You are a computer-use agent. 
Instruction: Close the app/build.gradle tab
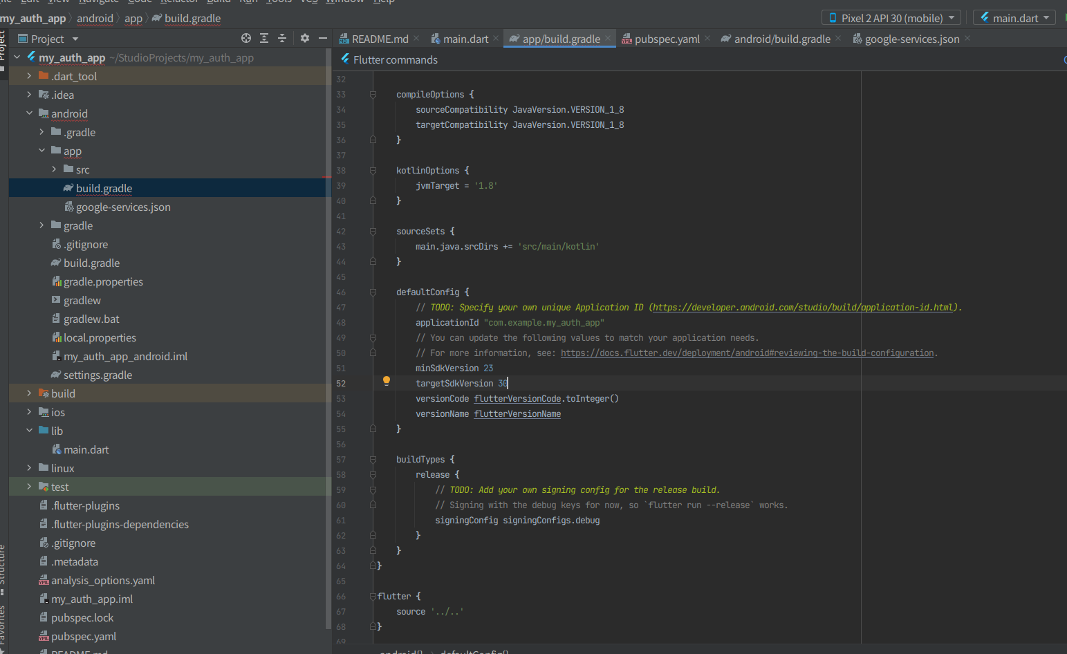click(608, 39)
